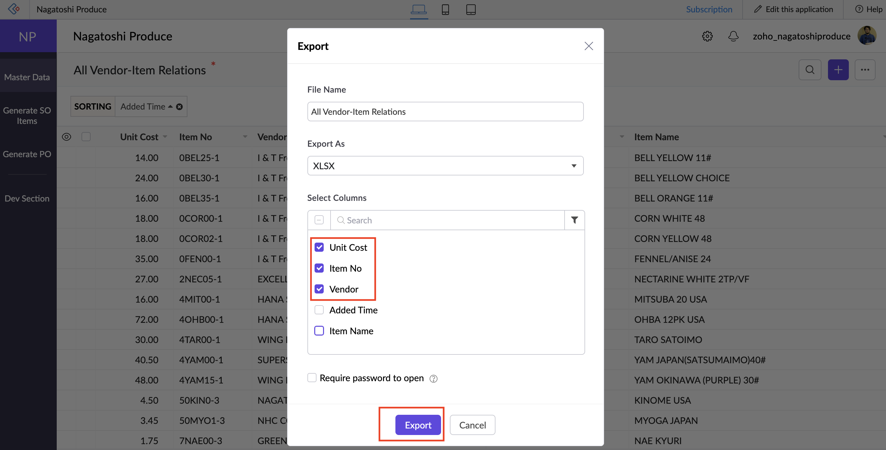
Task: Toggle Added Time sort direction arrow
Action: 170,107
